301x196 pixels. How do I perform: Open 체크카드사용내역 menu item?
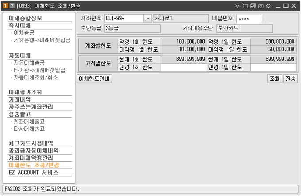(31, 143)
